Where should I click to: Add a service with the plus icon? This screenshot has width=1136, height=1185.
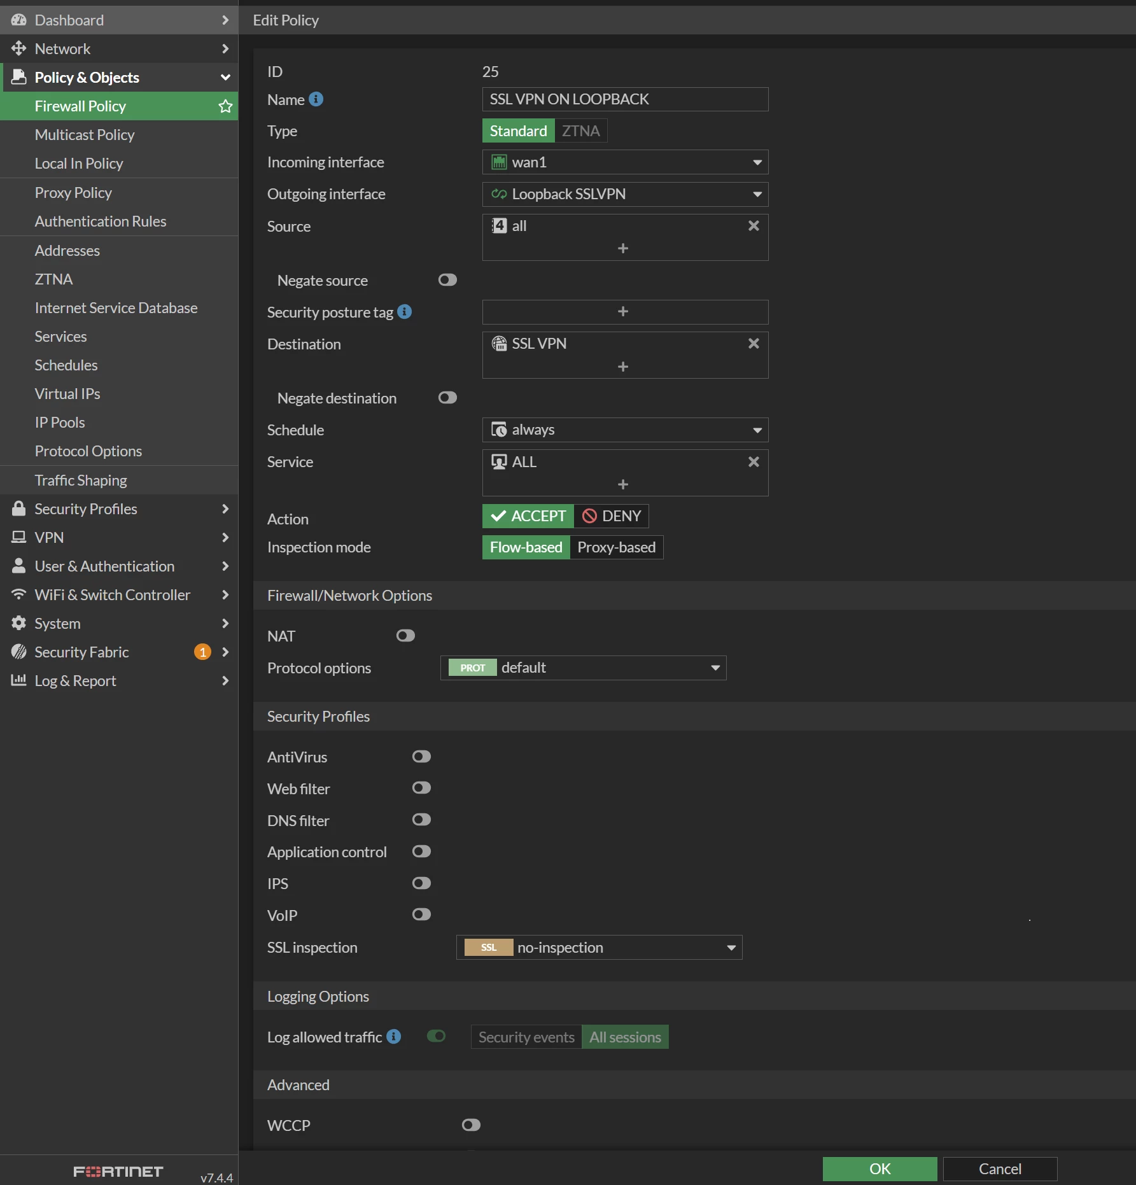tap(623, 484)
